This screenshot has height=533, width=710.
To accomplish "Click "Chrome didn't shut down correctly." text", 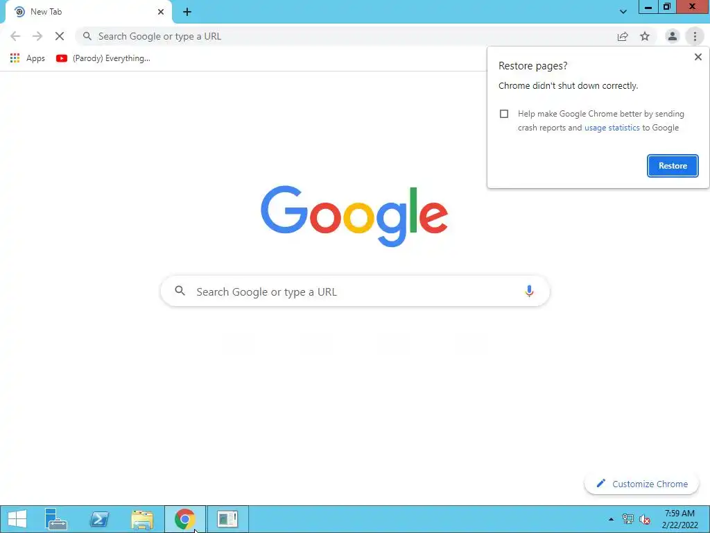I will (x=569, y=86).
